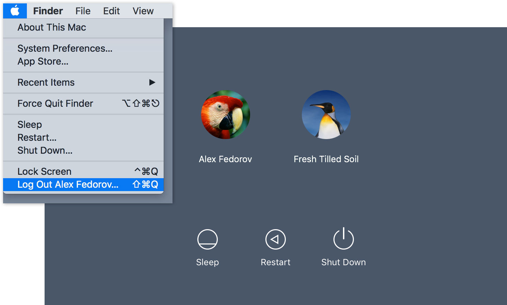Viewport: 507px width, 305px height.
Task: Open the Finder menu
Action: click(48, 11)
